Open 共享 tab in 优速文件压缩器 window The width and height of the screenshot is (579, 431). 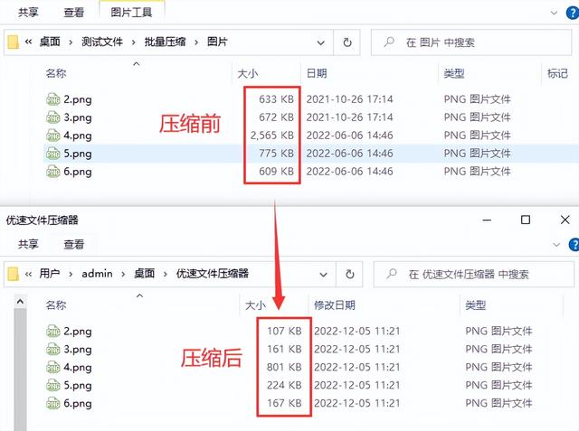pyautogui.click(x=28, y=244)
